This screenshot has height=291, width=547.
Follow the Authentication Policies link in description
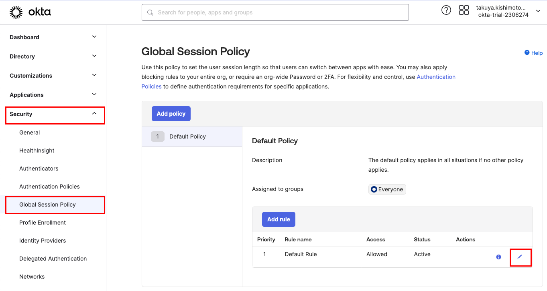[436, 77]
